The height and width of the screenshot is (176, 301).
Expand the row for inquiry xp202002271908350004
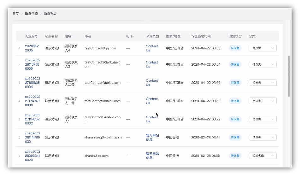pyautogui.click(x=19, y=83)
